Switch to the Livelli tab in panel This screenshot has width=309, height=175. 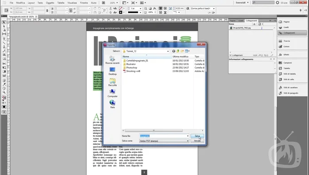(240, 21)
